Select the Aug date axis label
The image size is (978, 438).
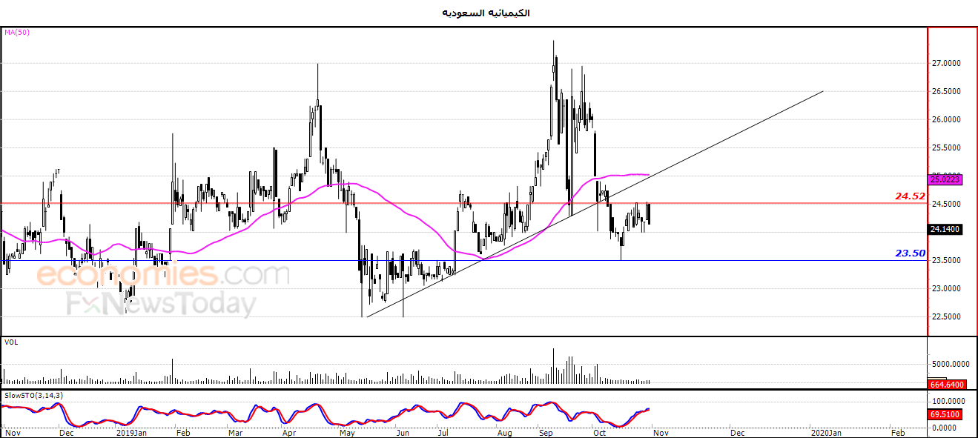pyautogui.click(x=504, y=431)
